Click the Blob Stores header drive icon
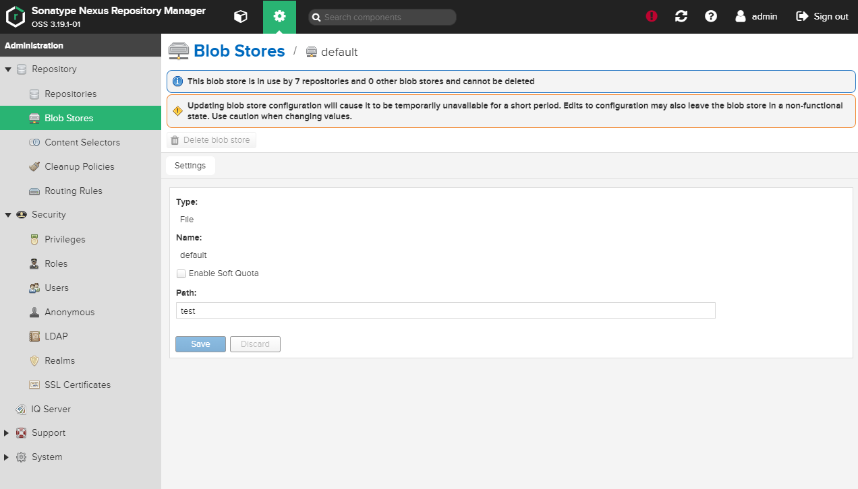 click(179, 51)
